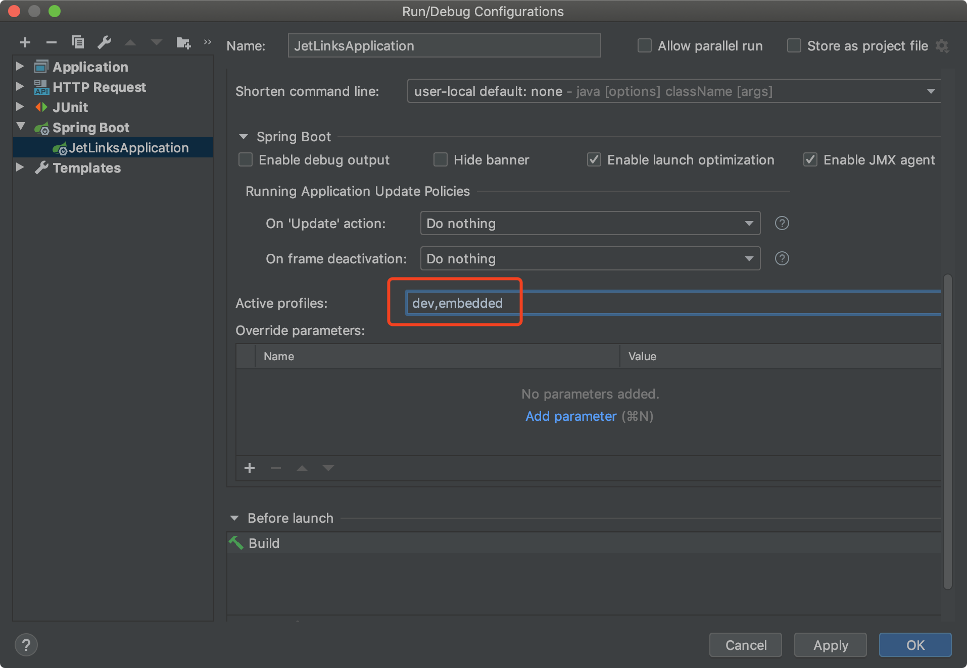
Task: Click the Name column header
Action: pos(438,356)
